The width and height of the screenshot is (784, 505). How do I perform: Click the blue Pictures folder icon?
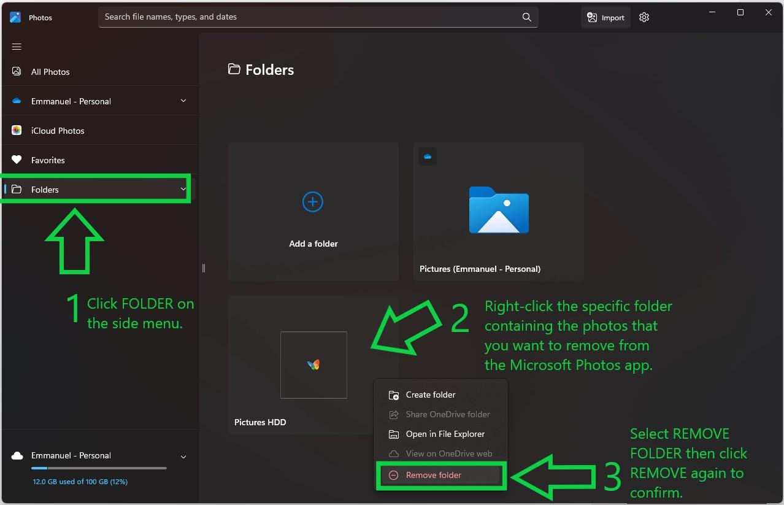tap(499, 210)
